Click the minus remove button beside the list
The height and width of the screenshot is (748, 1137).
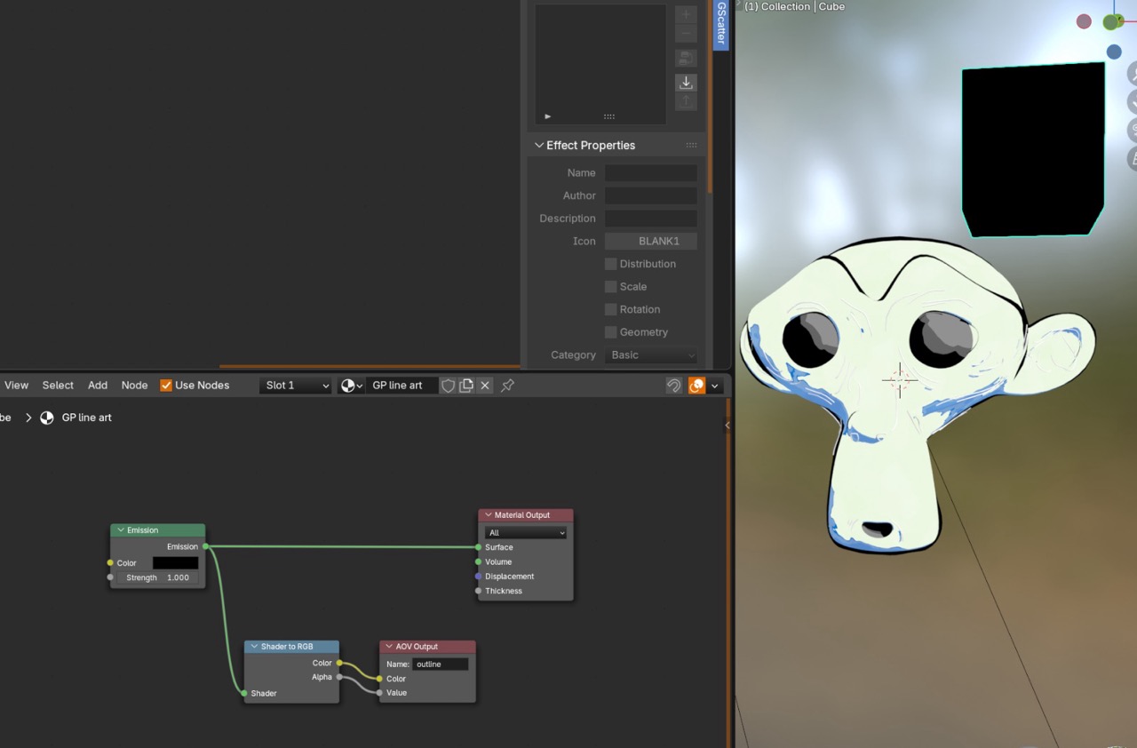pos(686,34)
